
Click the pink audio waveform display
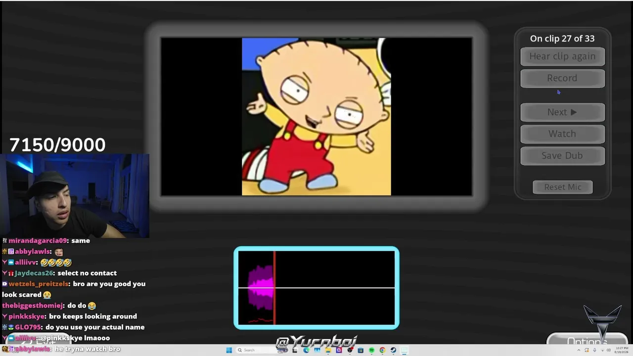316,288
